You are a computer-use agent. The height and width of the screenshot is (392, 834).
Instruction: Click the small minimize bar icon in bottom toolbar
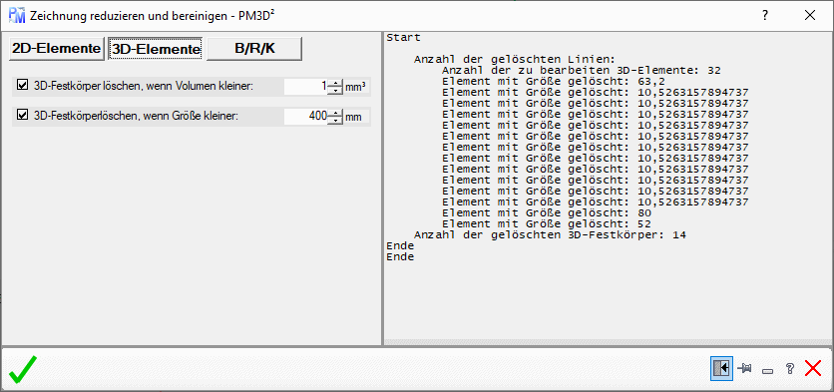pos(767,371)
